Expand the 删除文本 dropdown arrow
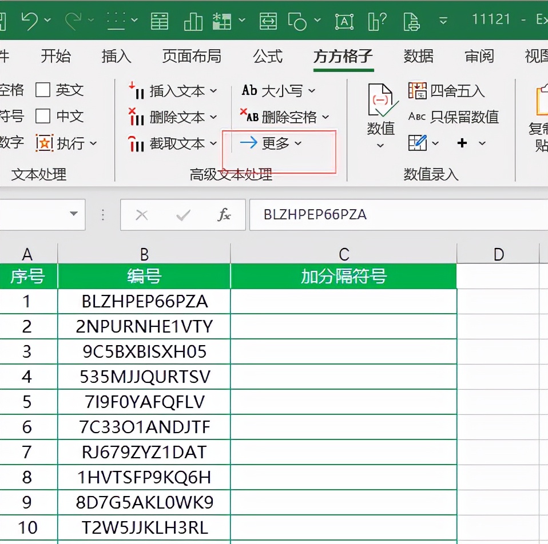The image size is (548, 544). tap(213, 117)
